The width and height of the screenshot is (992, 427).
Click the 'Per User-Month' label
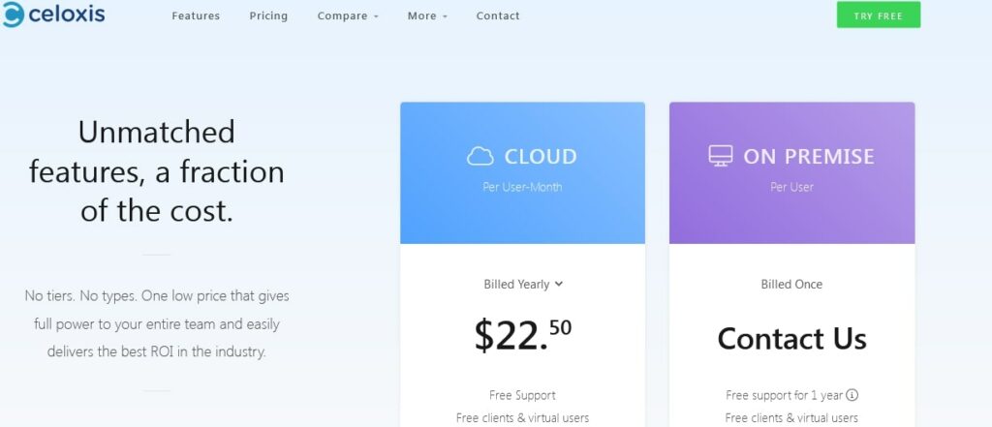(x=522, y=187)
